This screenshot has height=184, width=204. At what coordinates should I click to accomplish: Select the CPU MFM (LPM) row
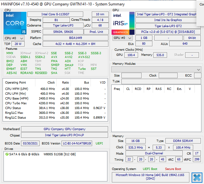55,89
